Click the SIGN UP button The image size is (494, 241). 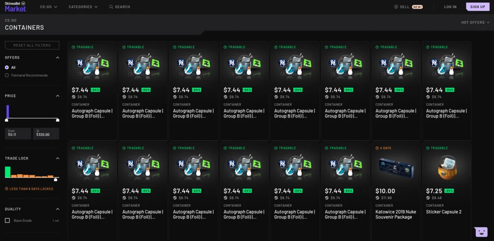pyautogui.click(x=478, y=7)
